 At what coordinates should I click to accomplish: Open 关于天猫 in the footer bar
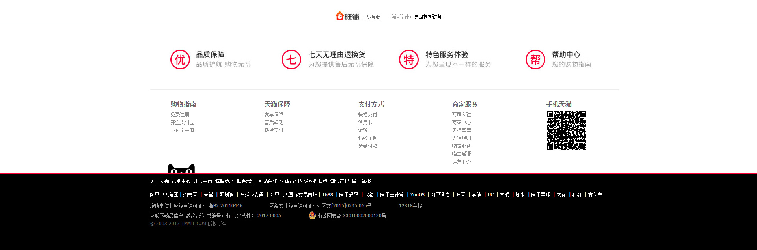tap(159, 181)
